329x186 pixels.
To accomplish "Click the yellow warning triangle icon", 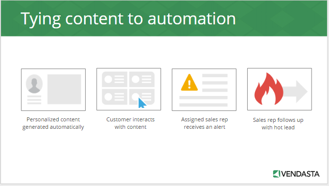I will [x=189, y=83].
